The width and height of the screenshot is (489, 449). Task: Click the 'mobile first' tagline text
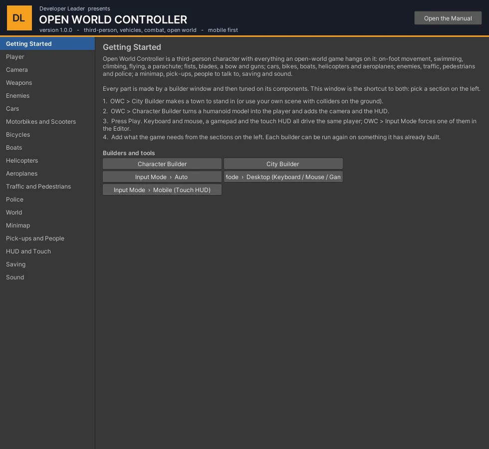point(223,30)
